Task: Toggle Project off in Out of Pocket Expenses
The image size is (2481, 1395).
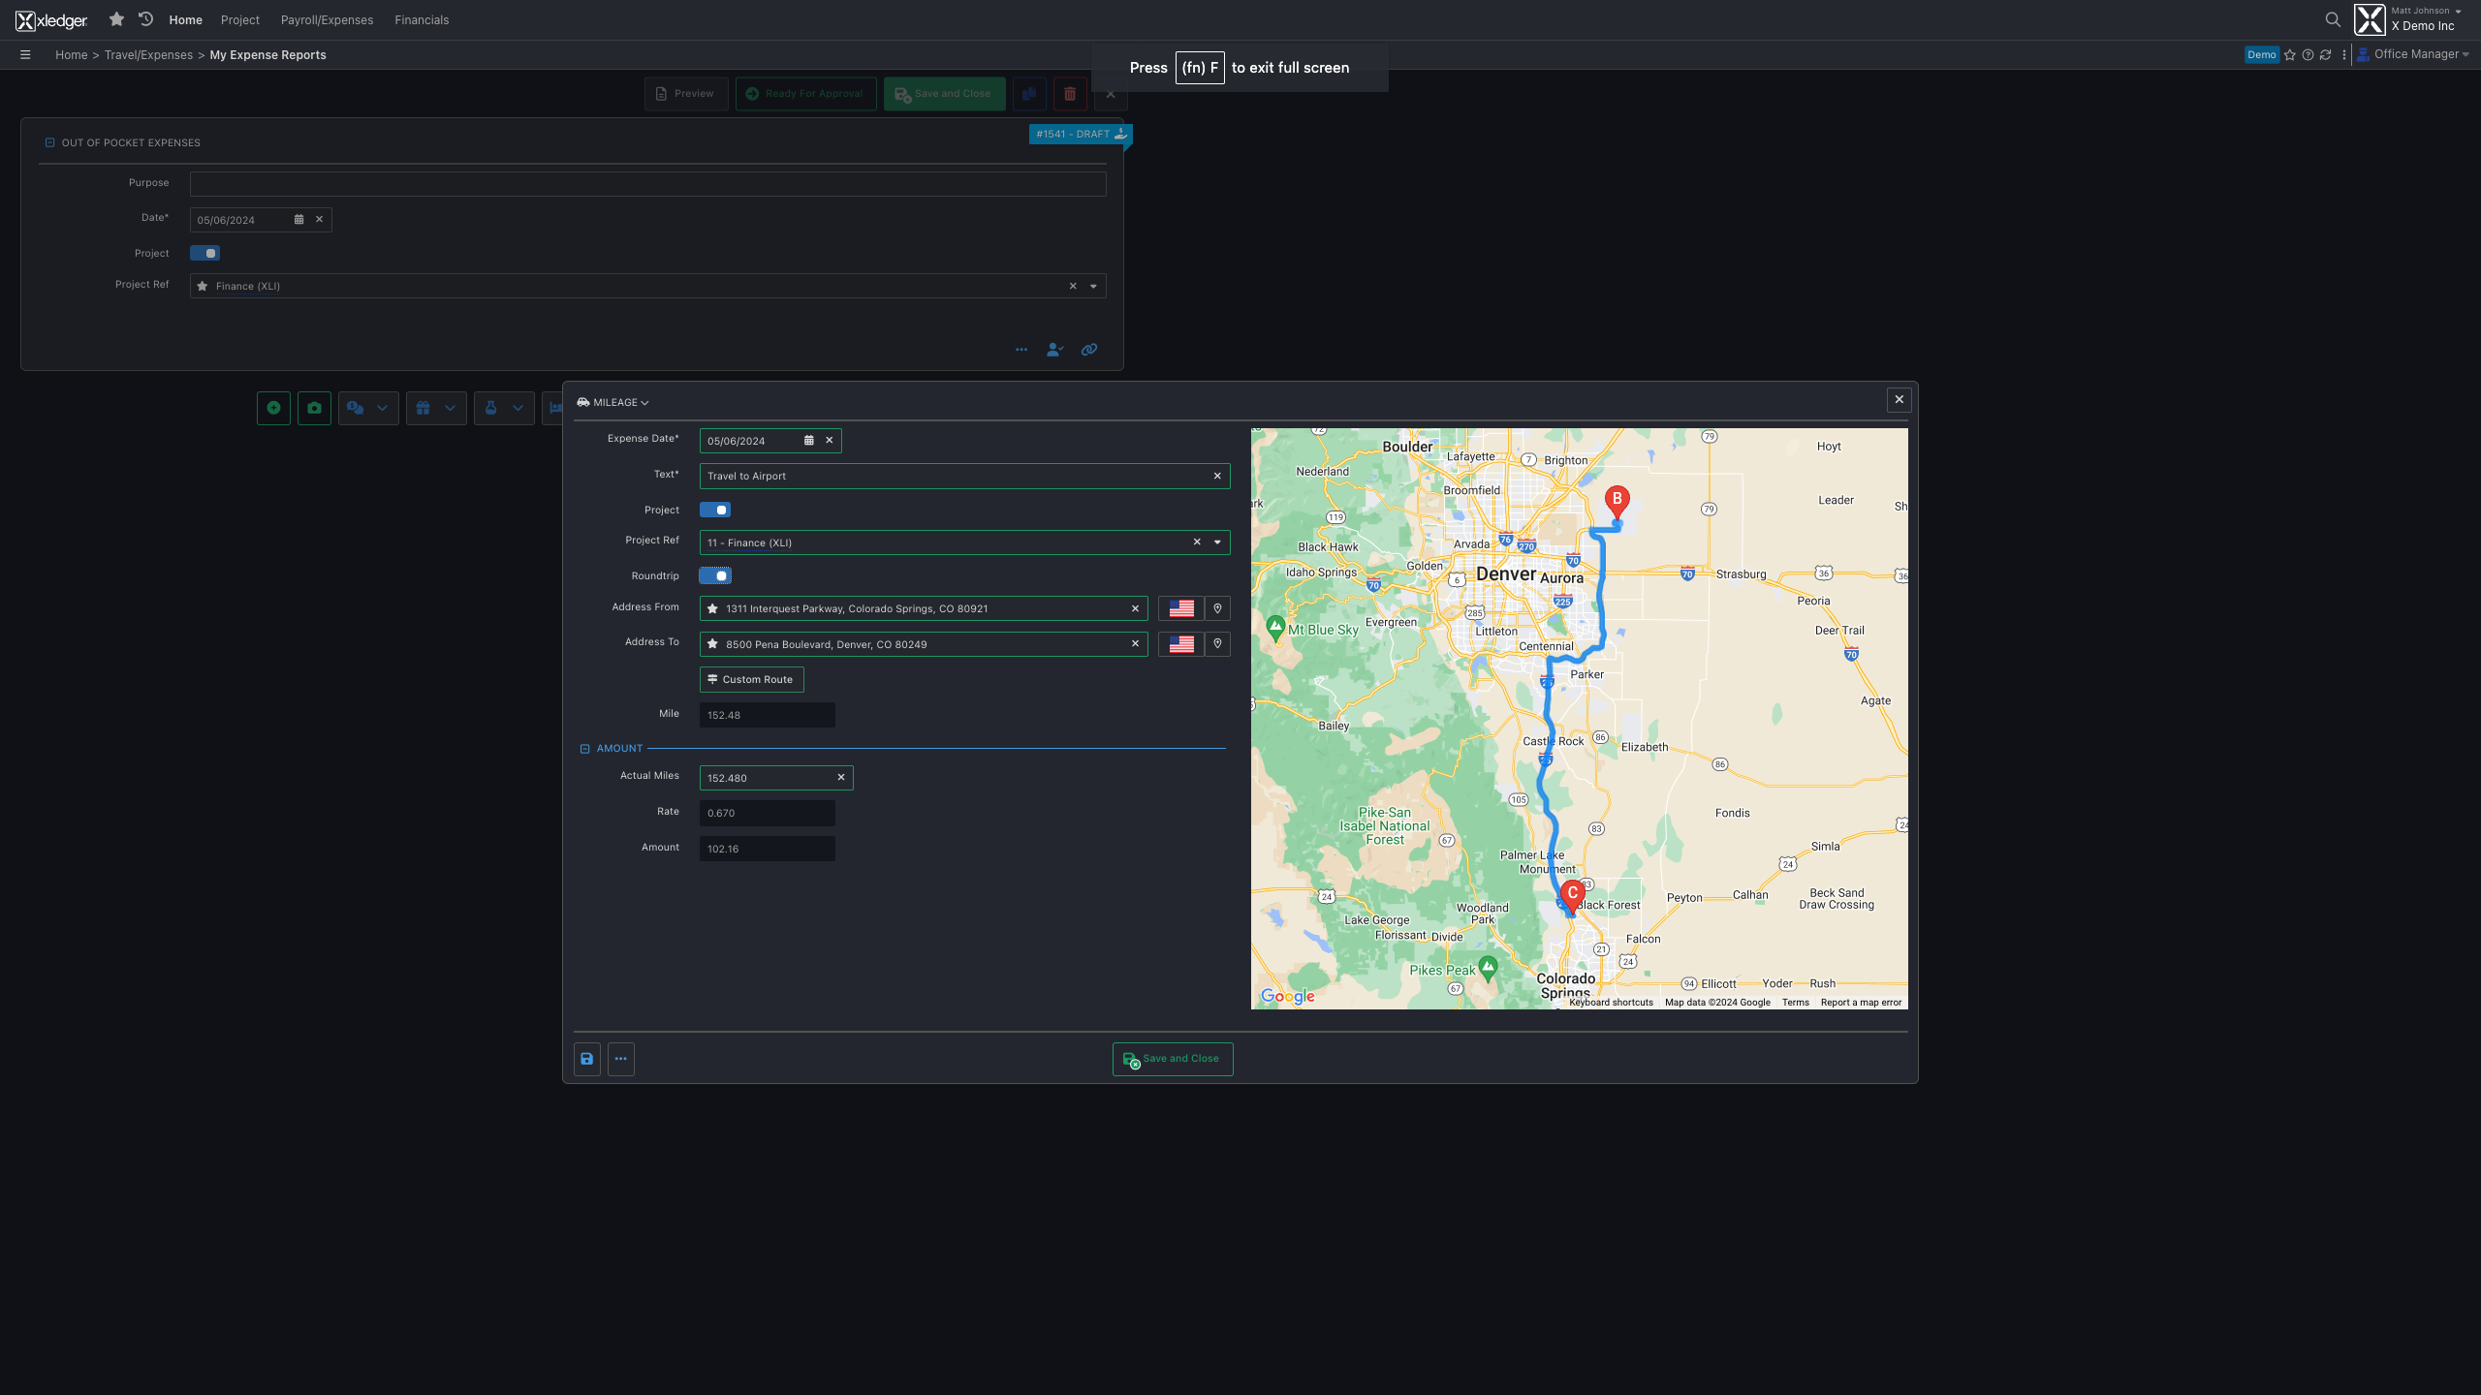Action: point(204,253)
